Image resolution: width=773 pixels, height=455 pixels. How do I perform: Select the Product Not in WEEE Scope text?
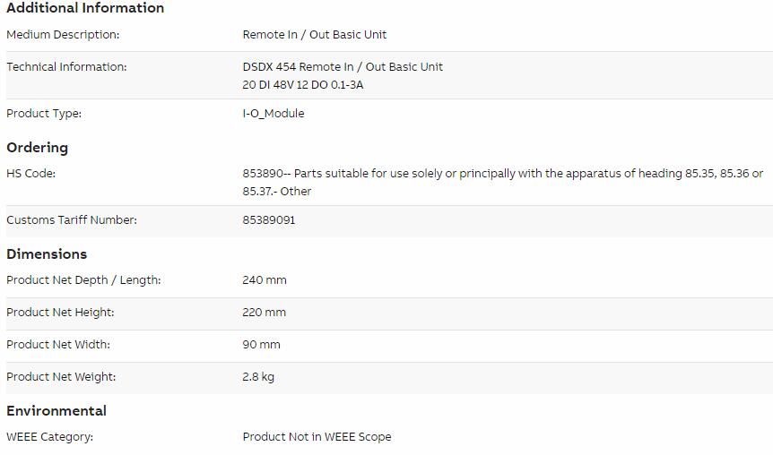(317, 437)
